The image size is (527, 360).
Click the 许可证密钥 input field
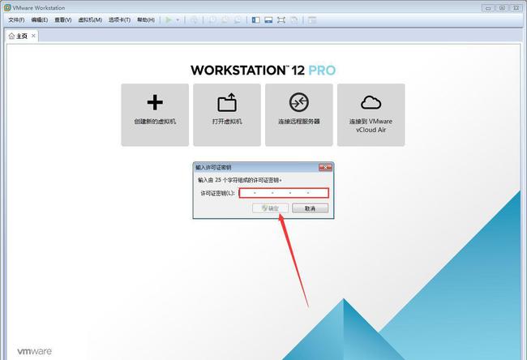tap(284, 193)
